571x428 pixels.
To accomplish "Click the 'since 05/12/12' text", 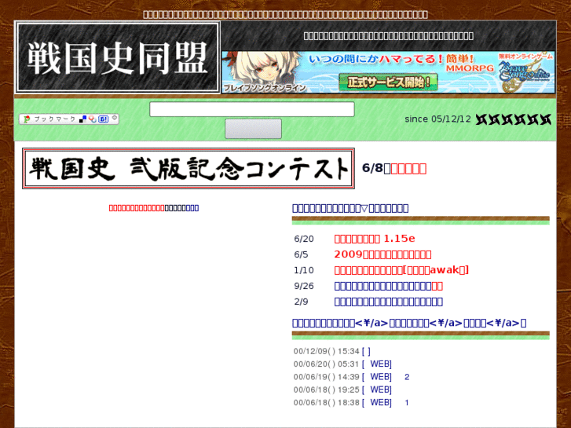I will pos(437,119).
